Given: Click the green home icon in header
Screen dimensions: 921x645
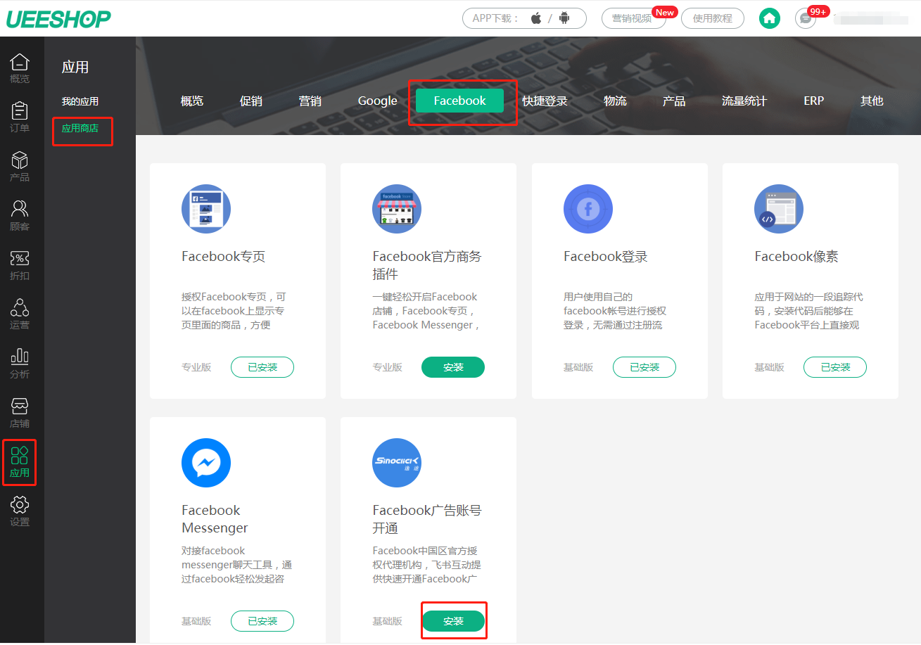Looking at the screenshot, I should click(x=770, y=18).
